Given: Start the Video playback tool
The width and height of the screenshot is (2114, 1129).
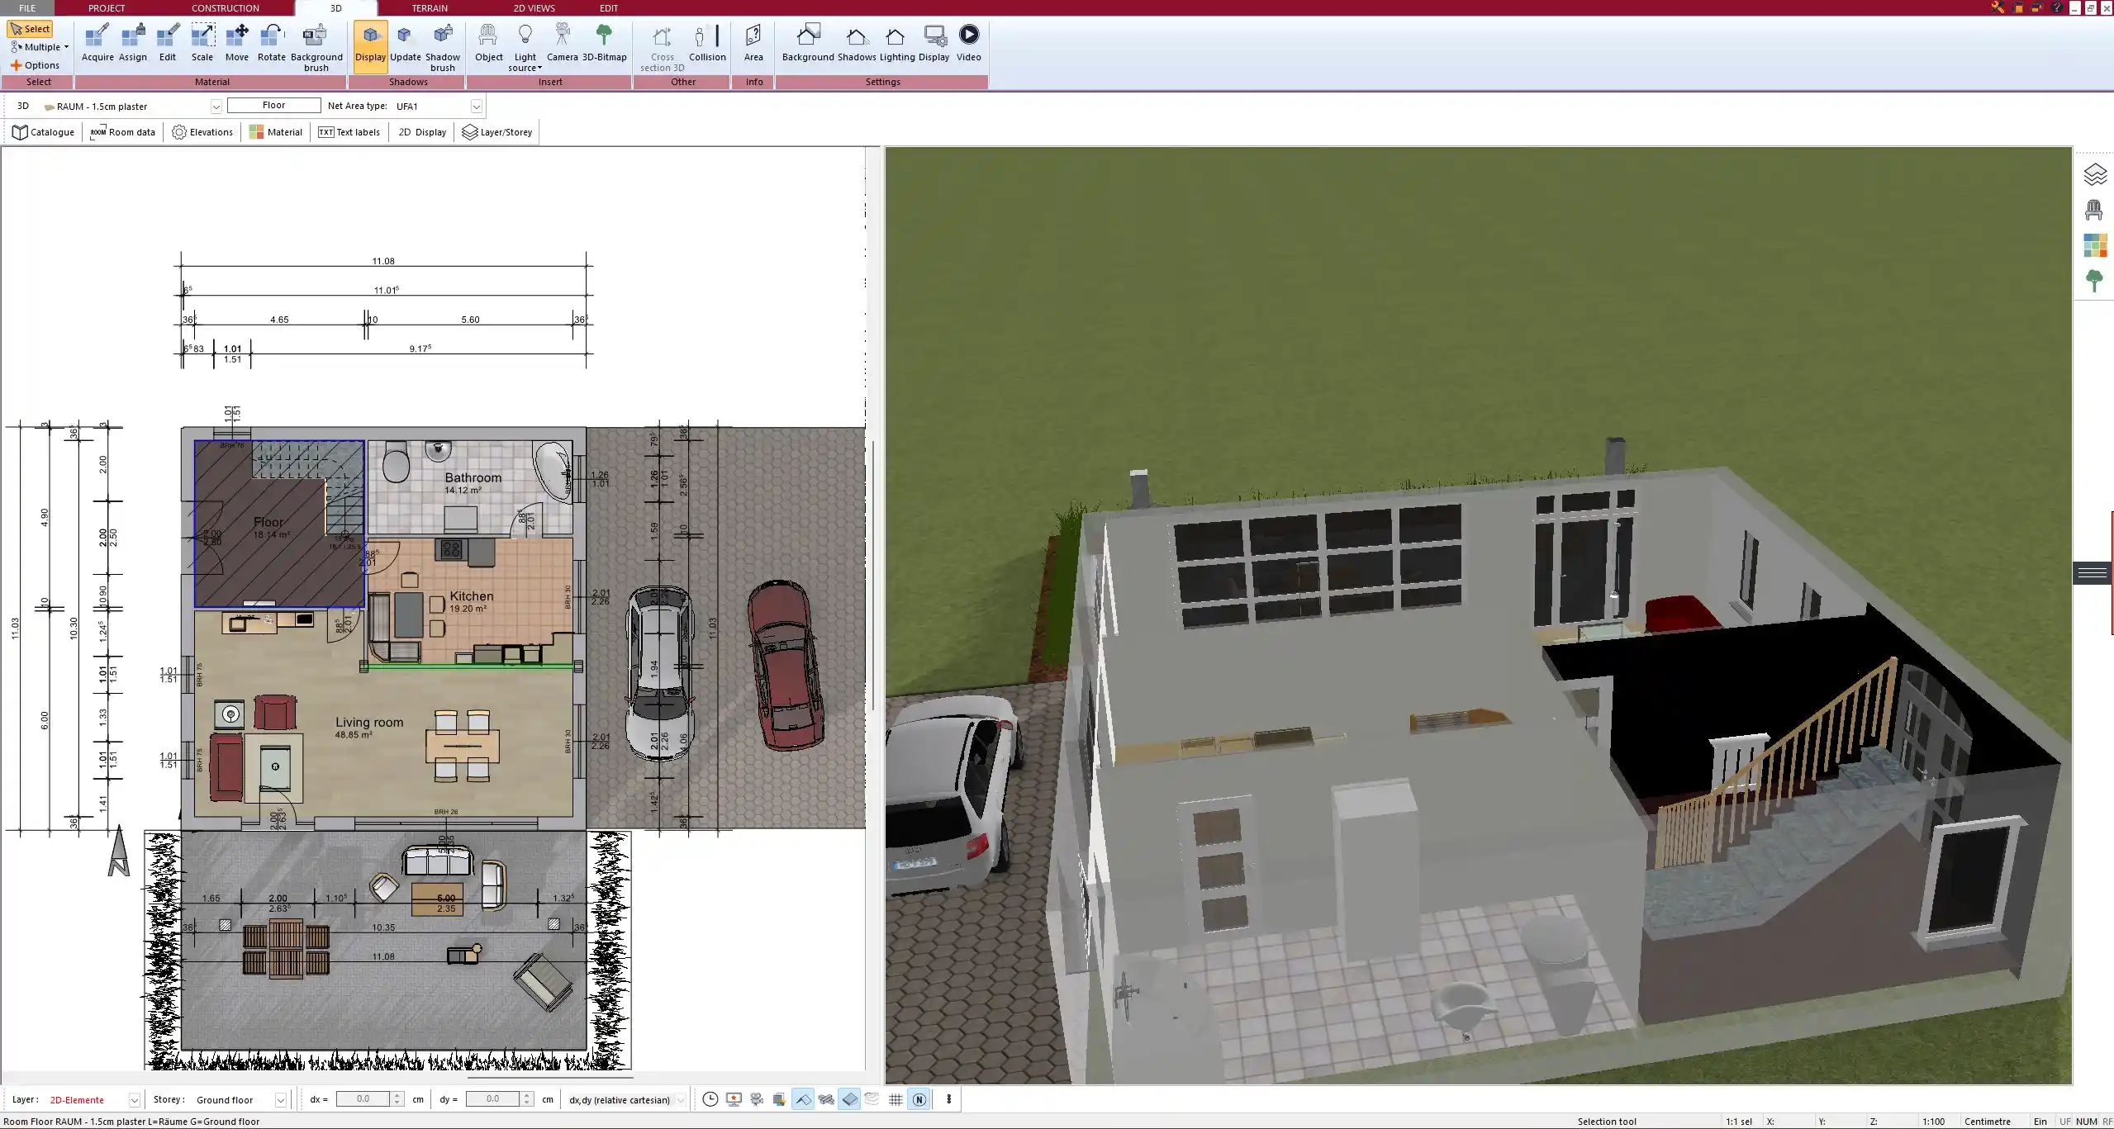Looking at the screenshot, I should (x=969, y=43).
